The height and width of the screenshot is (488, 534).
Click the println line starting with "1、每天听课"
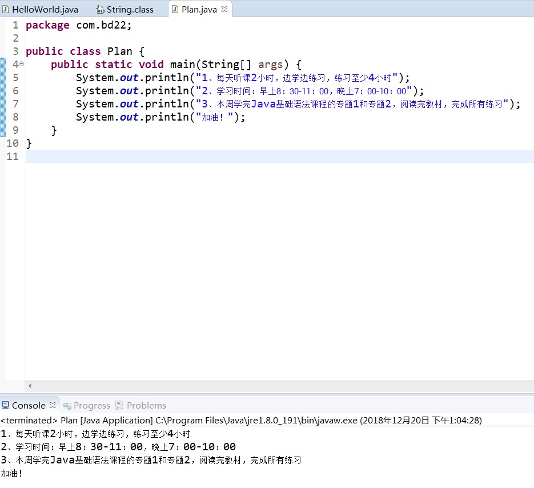click(243, 77)
